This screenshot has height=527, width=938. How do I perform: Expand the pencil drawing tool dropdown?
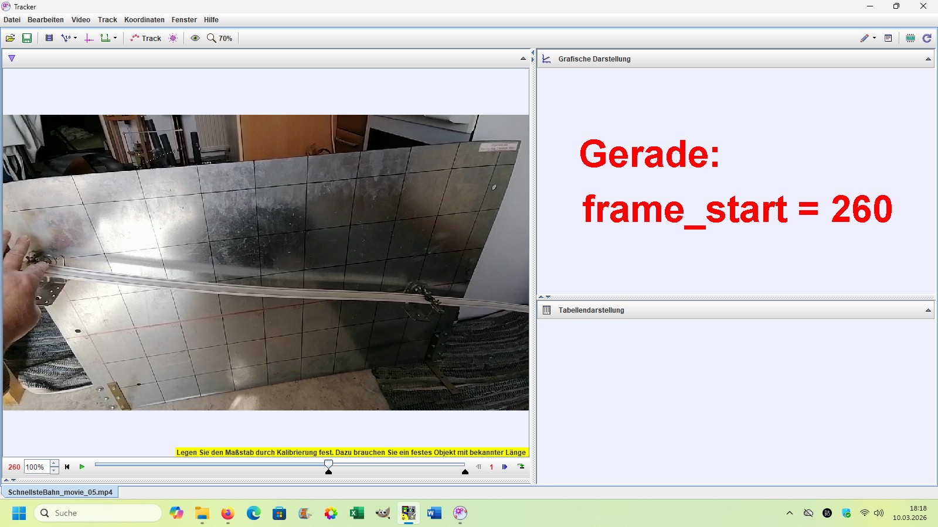tap(874, 38)
